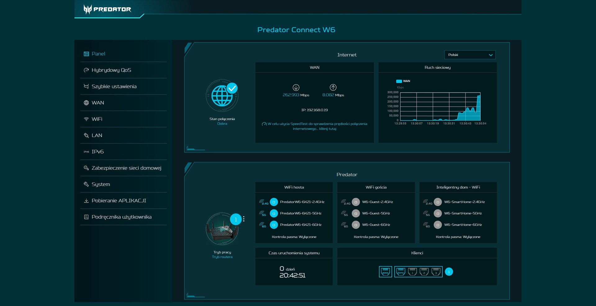The image size is (596, 306).
Task: Click the 262.993 Mbps download value
Action: (296, 95)
